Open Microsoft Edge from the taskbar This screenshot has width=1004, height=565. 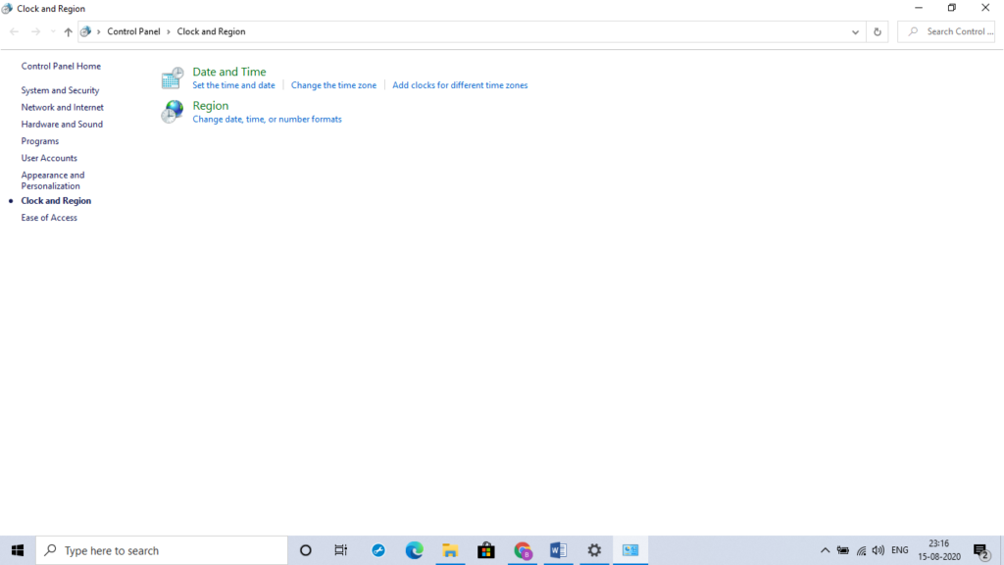[x=414, y=550]
